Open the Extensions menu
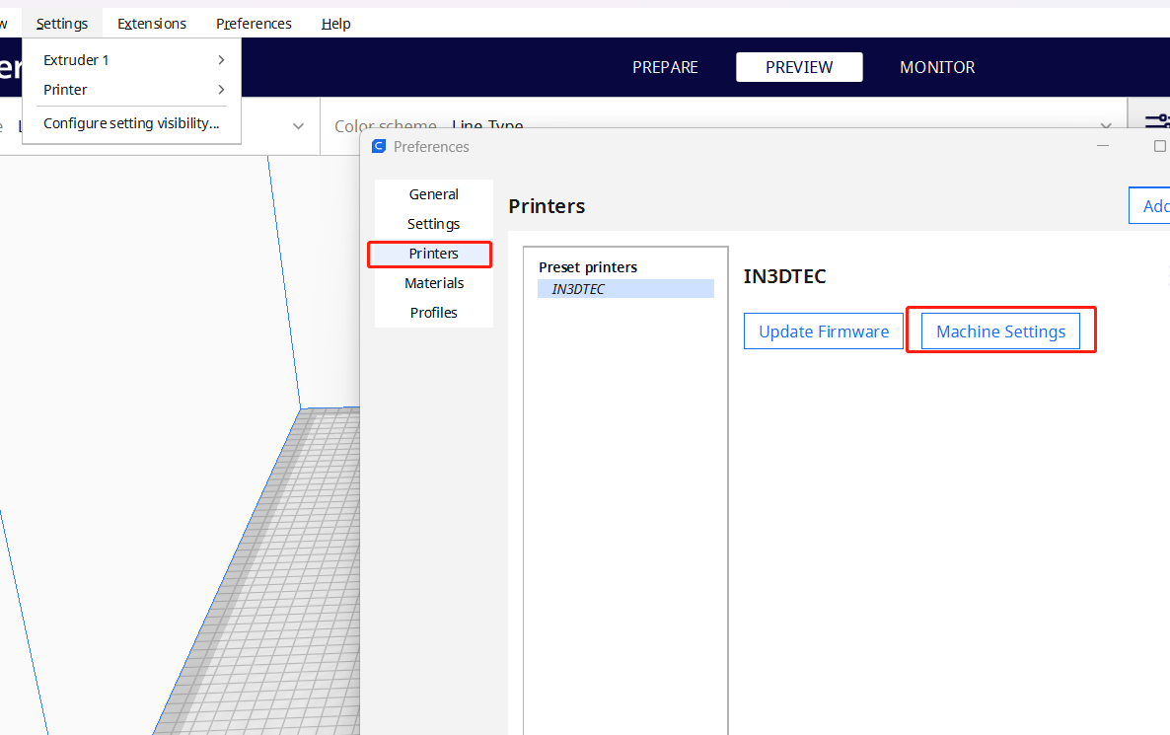 152,24
